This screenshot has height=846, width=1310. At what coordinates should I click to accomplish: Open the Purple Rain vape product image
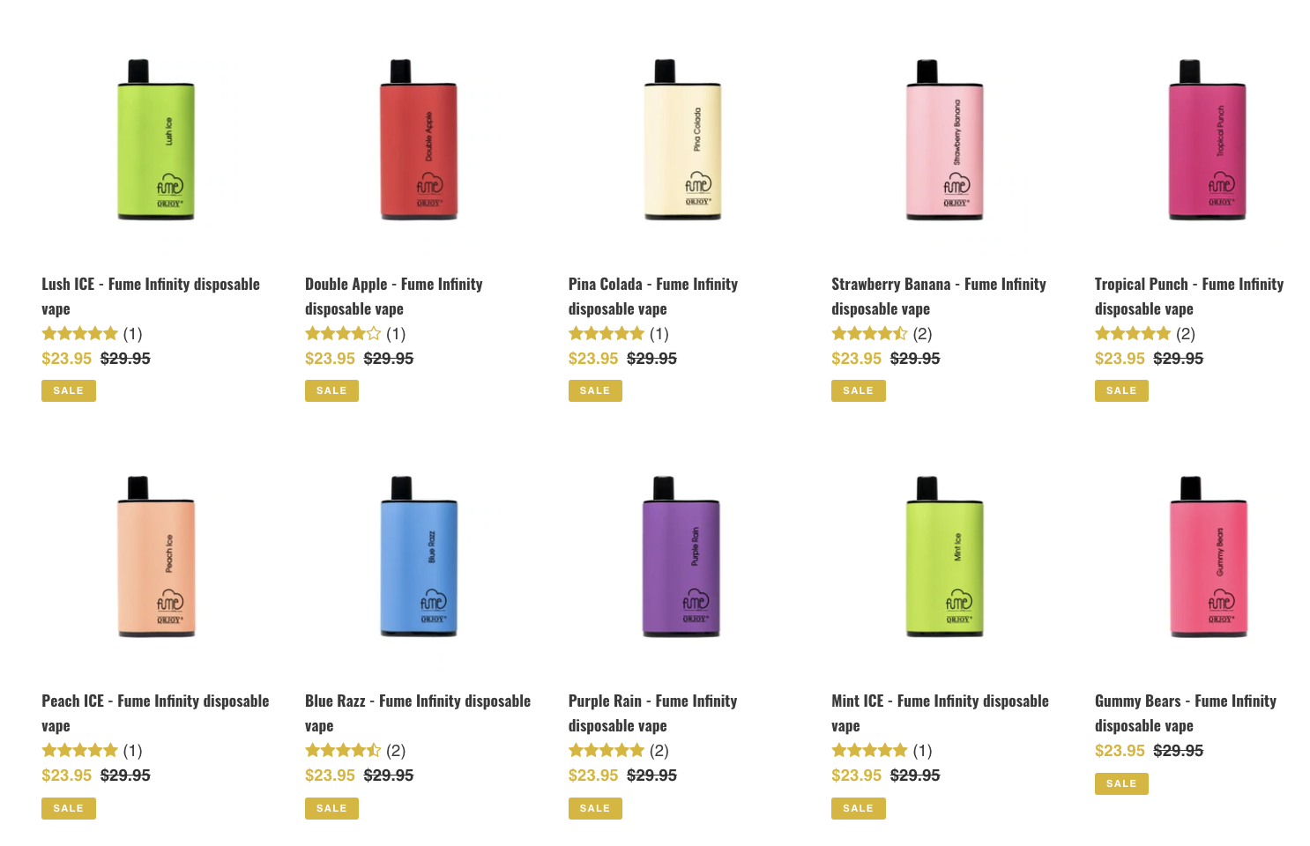coord(682,556)
